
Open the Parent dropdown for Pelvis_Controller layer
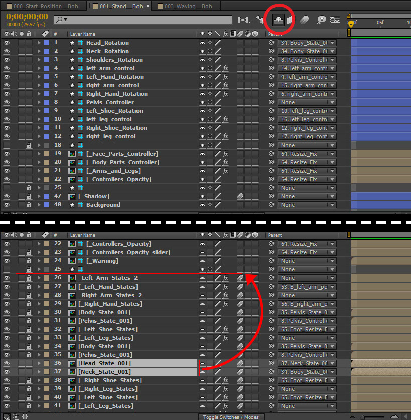coord(307,102)
